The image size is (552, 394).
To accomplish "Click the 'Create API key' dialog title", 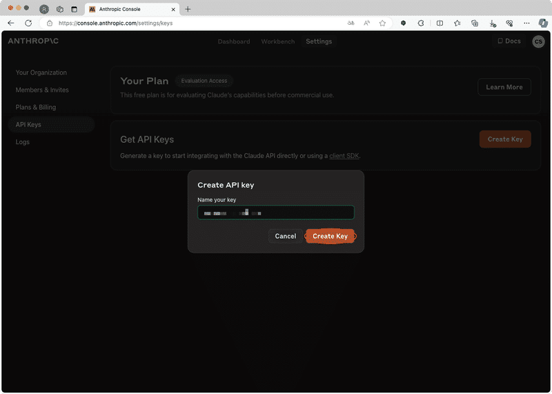I will [226, 185].
